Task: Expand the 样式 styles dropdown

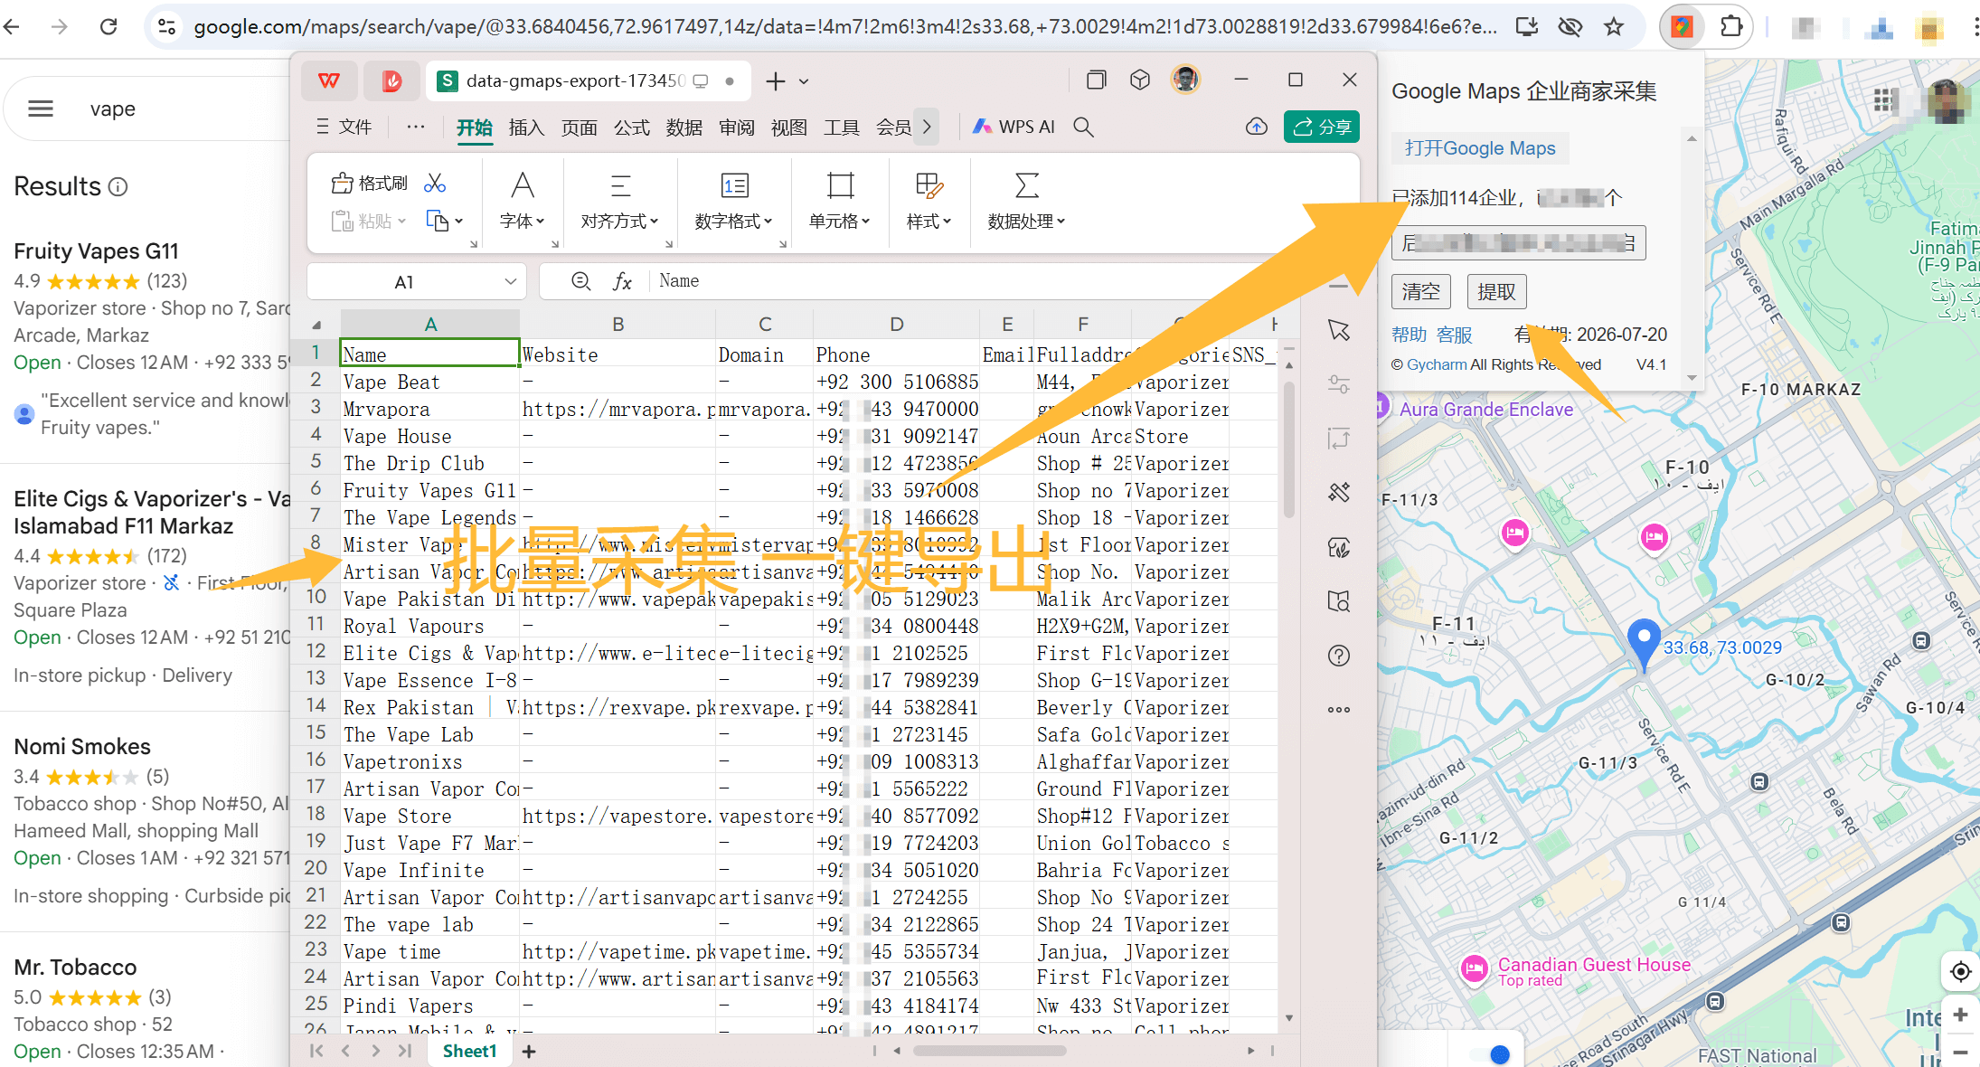Action: coord(929,222)
